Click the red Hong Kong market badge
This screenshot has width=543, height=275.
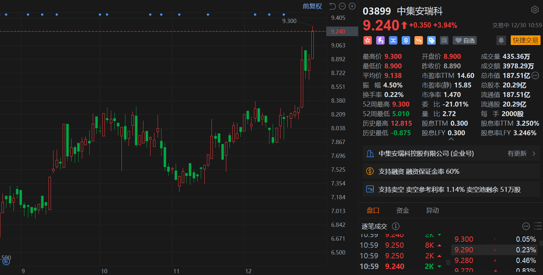click(x=368, y=40)
